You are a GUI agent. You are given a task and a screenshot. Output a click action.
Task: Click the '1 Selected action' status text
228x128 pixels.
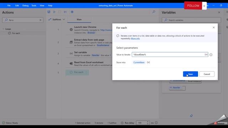[x=83, y=123]
